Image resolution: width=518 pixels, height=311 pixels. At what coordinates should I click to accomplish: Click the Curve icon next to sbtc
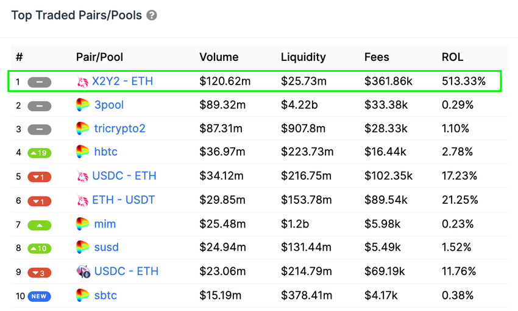point(82,295)
